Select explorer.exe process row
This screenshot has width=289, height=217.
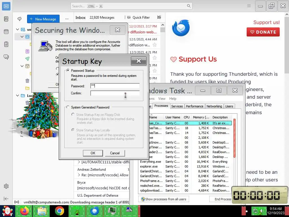coord(185,166)
